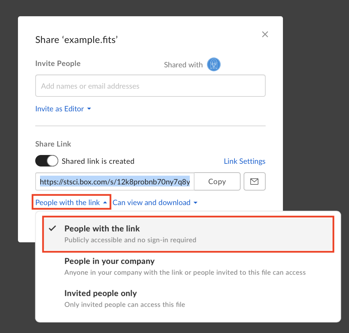The height and width of the screenshot is (333, 349).
Task: Toggle the Shared link switch off
Action: 47,161
